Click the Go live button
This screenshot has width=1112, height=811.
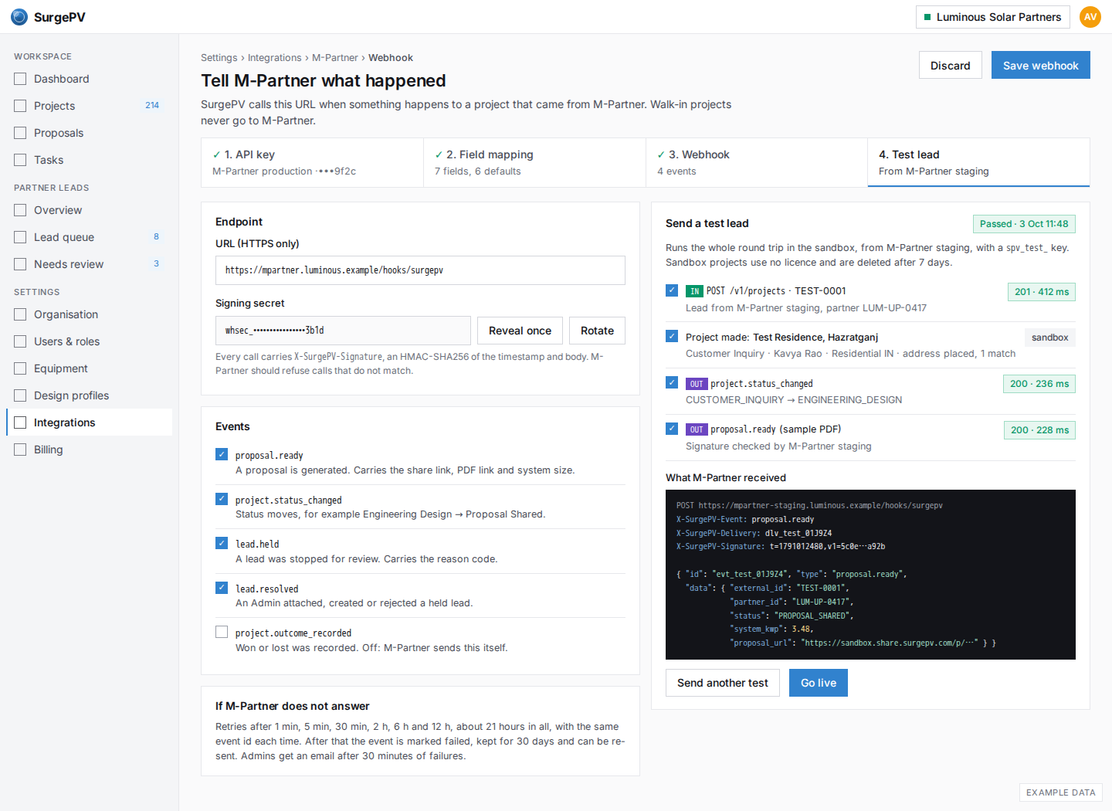pyautogui.click(x=819, y=683)
